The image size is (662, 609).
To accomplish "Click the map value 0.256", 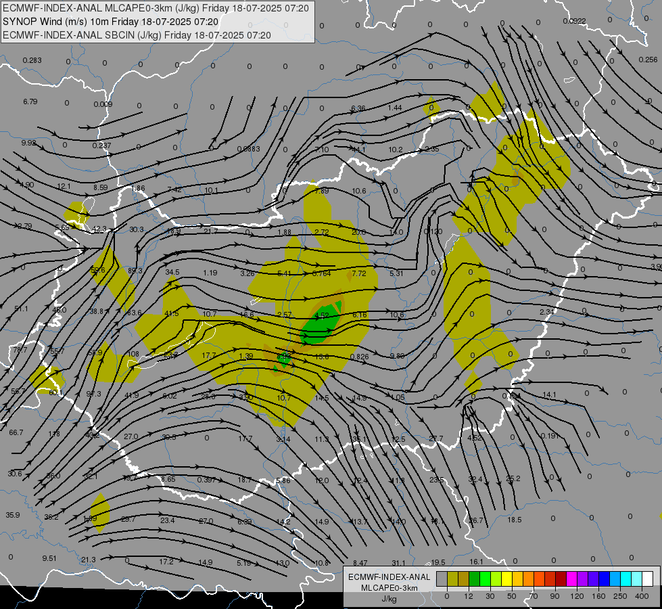I will pyautogui.click(x=648, y=60).
